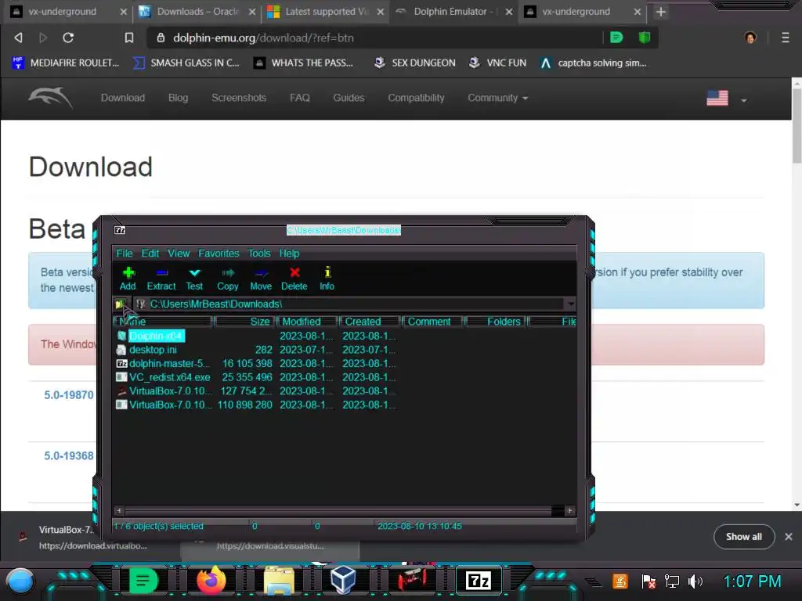
Task: Open the Compatibility link in Dolphin nav
Action: [416, 98]
